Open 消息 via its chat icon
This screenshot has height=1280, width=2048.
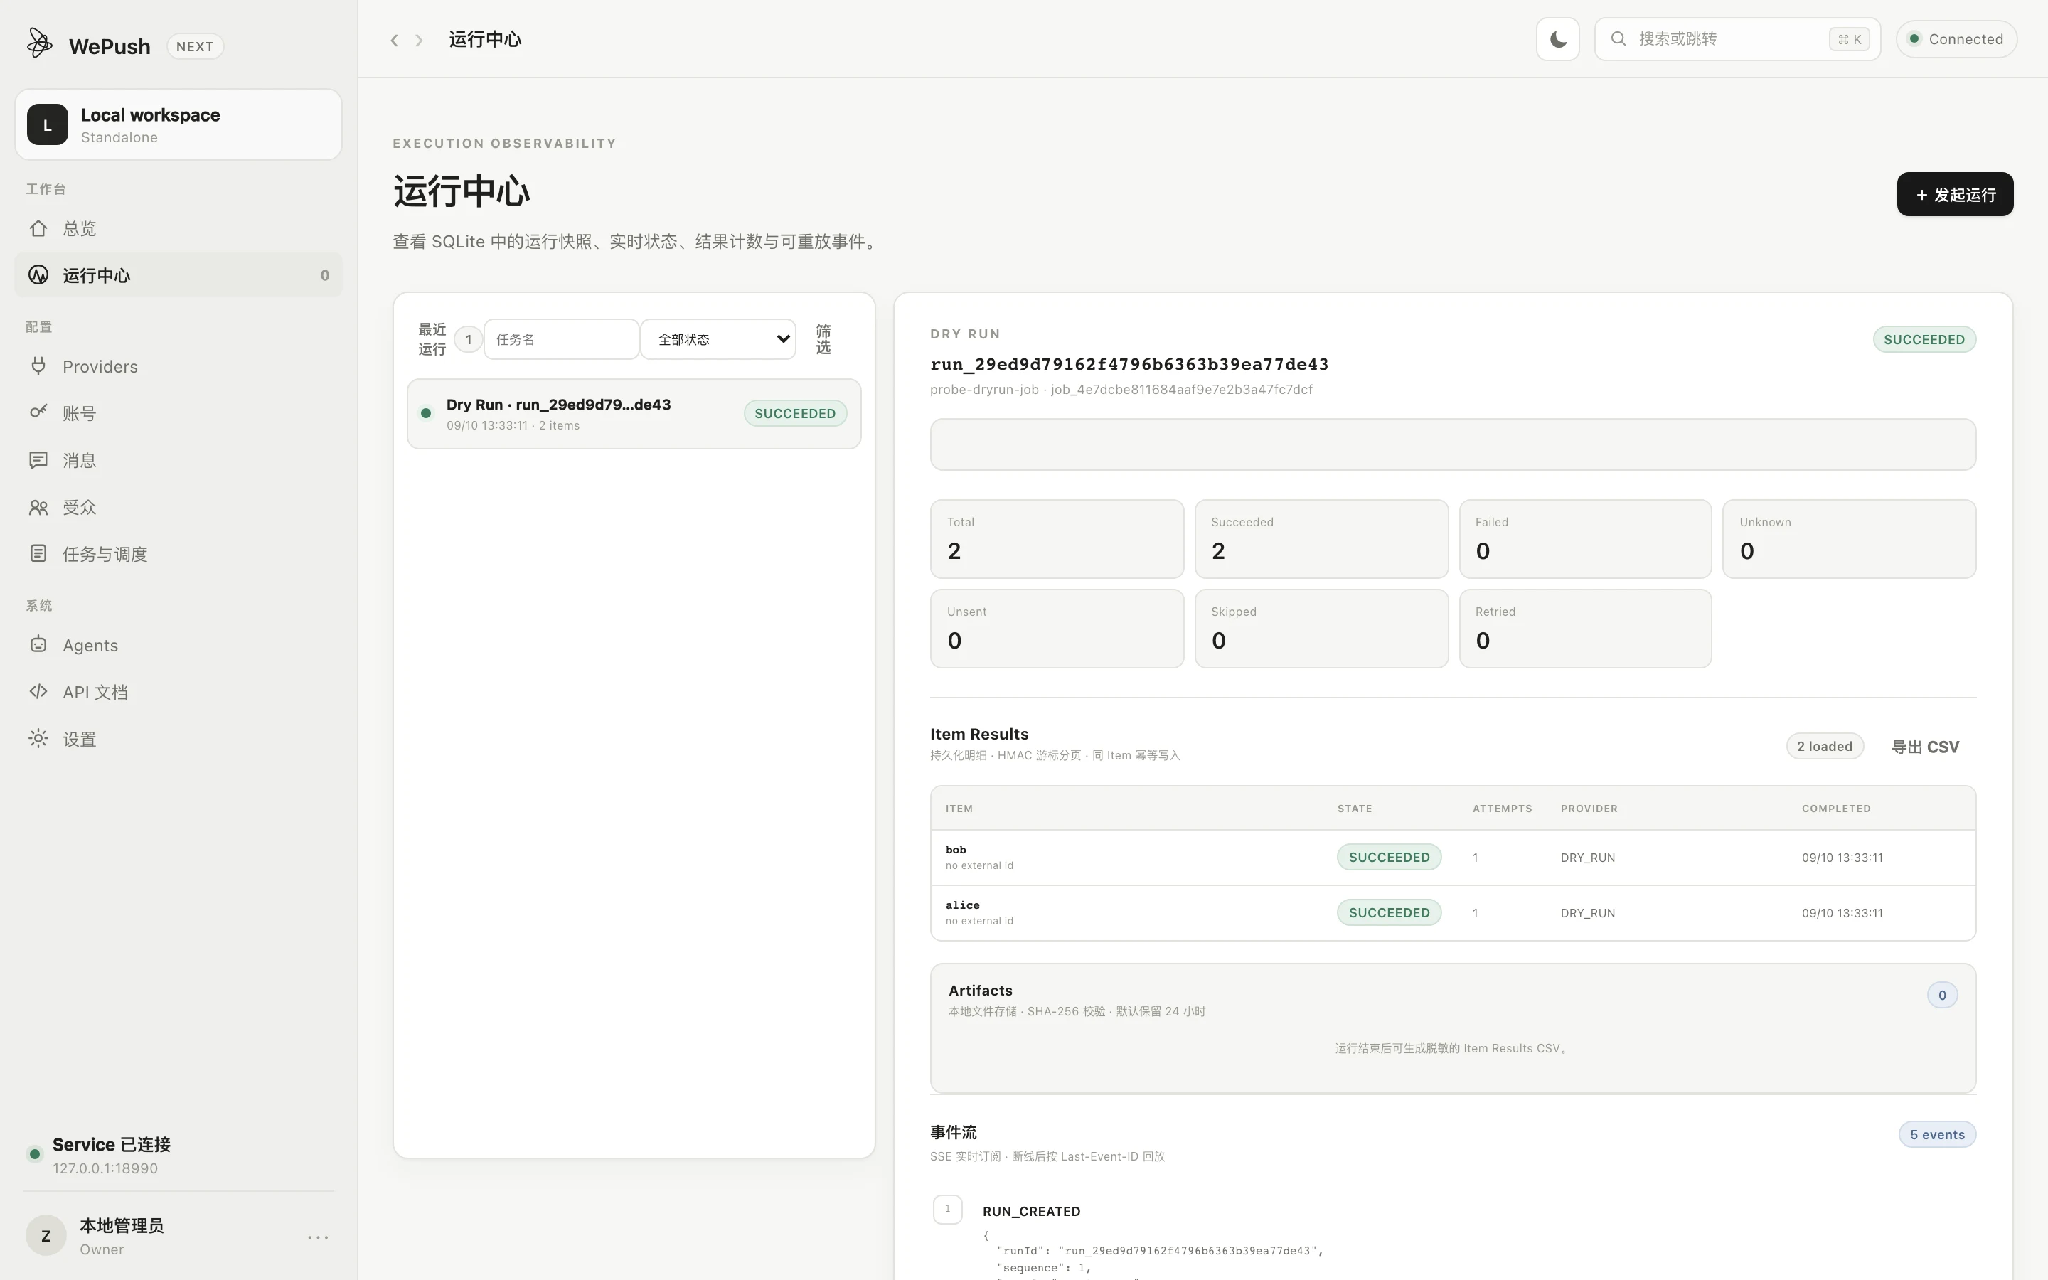(x=38, y=459)
